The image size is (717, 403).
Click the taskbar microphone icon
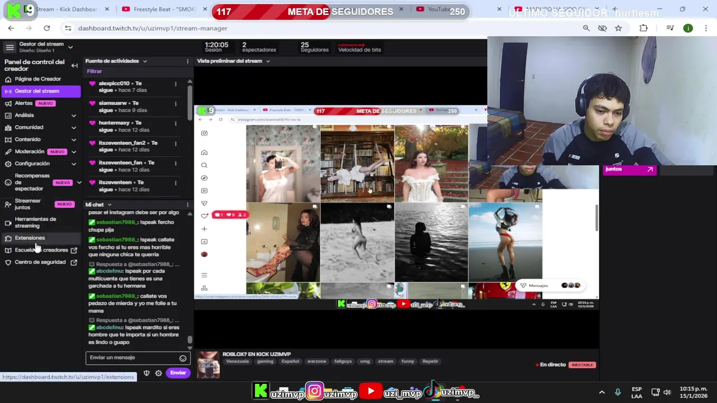[618, 392]
